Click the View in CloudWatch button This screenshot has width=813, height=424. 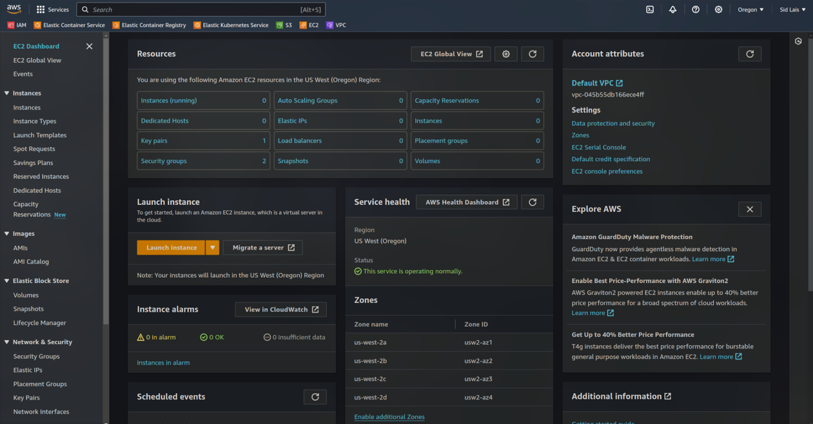point(281,310)
